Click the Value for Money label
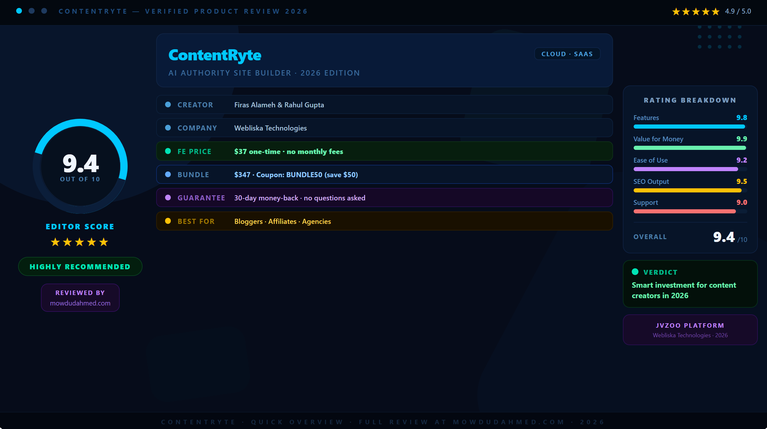The width and height of the screenshot is (767, 429). click(x=658, y=139)
